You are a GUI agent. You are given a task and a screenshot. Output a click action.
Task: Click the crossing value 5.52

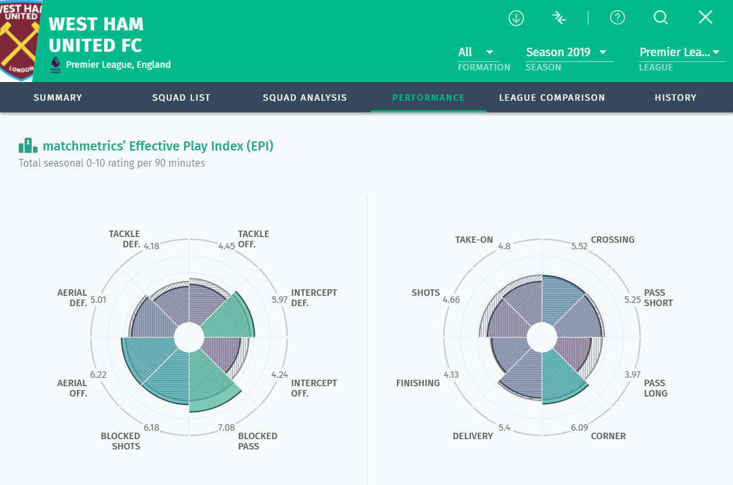tap(579, 246)
